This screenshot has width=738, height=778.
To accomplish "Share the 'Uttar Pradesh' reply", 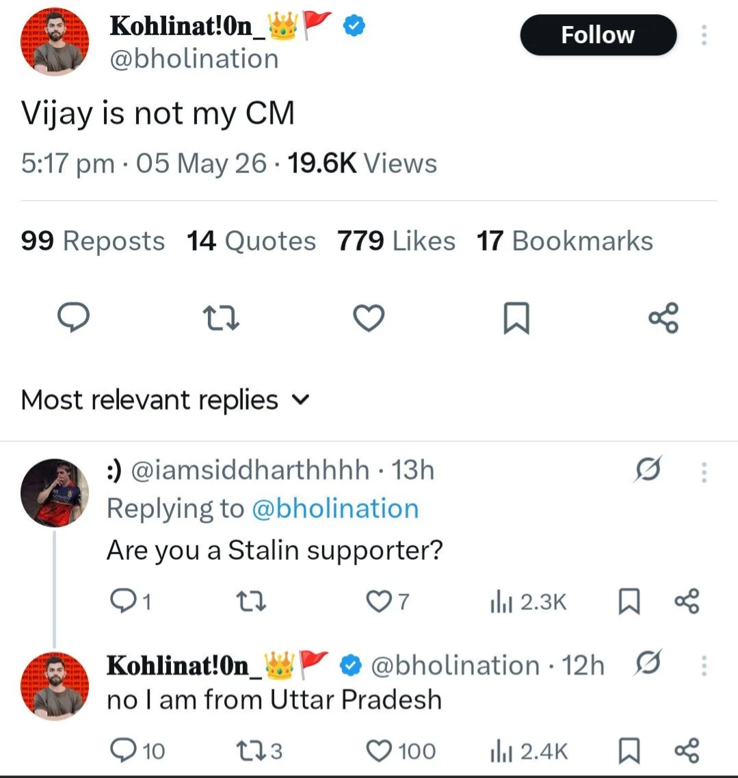I will (687, 751).
